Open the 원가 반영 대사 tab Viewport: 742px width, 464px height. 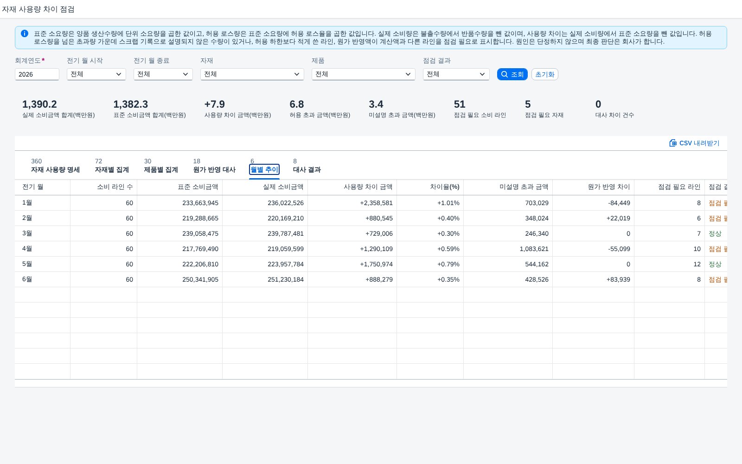[214, 170]
